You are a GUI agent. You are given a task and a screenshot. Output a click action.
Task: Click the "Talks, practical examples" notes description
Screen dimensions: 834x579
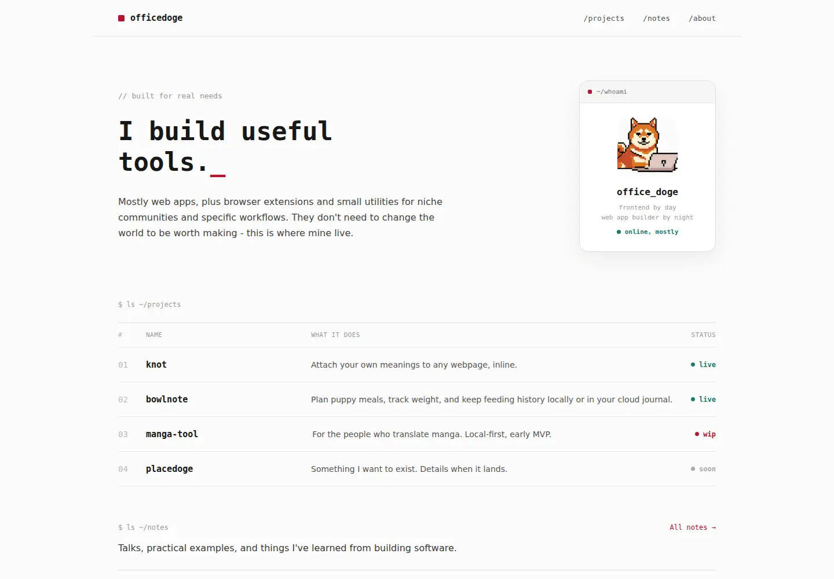pos(287,548)
